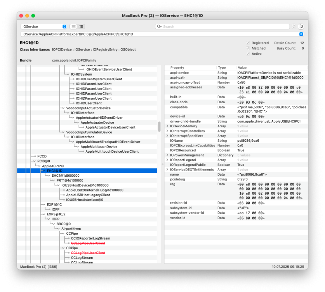
Task: Select AppleUSB20InternalHub@1d100000 entry
Action: (95, 190)
